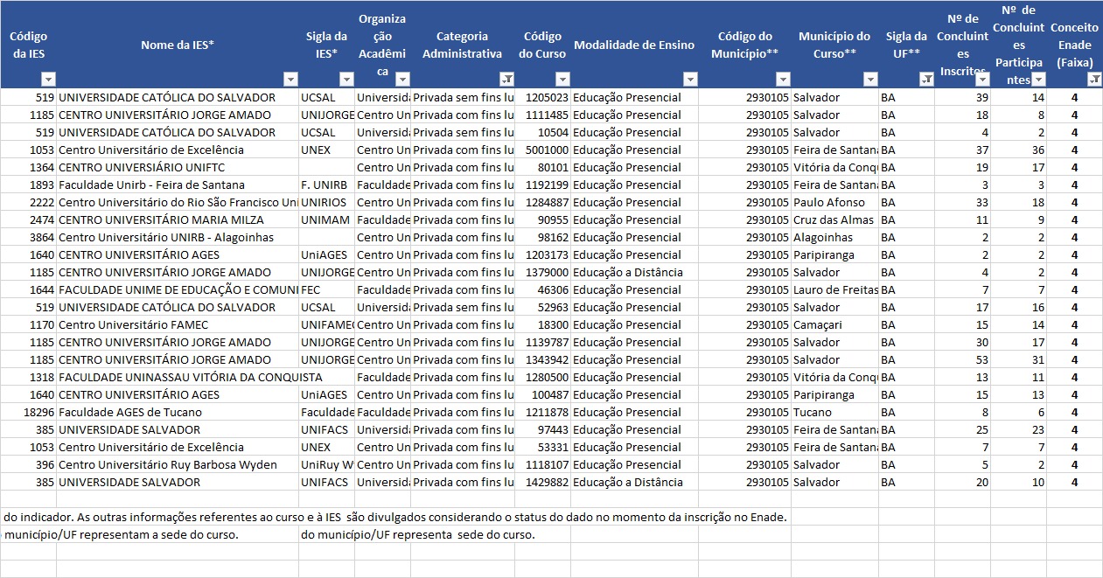Screen dimensions: 1103x578
Task: Open the Concluintes Participantes filter dropdown
Action: (x=1037, y=80)
